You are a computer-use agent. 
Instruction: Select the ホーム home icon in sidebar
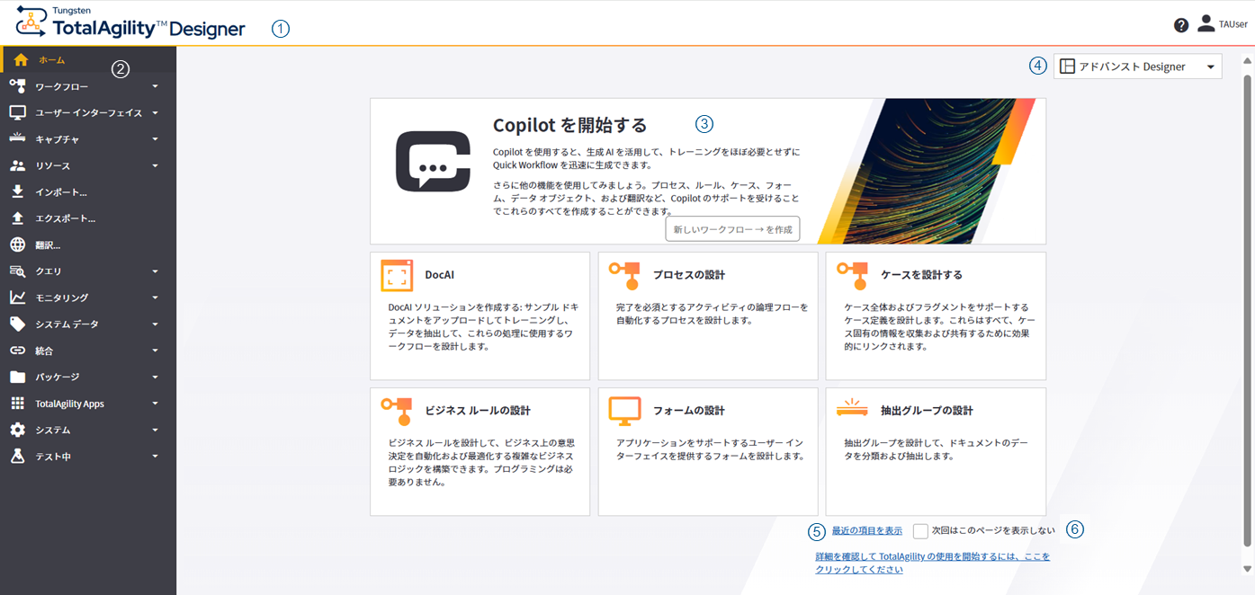20,59
